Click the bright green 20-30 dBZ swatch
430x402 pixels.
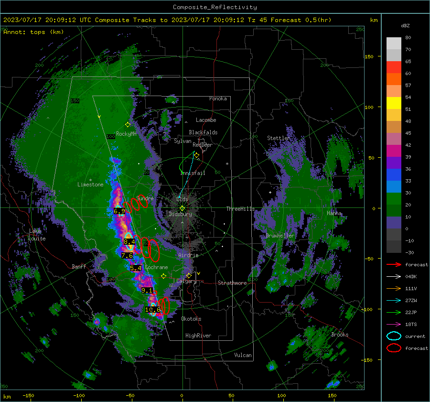(x=394, y=199)
